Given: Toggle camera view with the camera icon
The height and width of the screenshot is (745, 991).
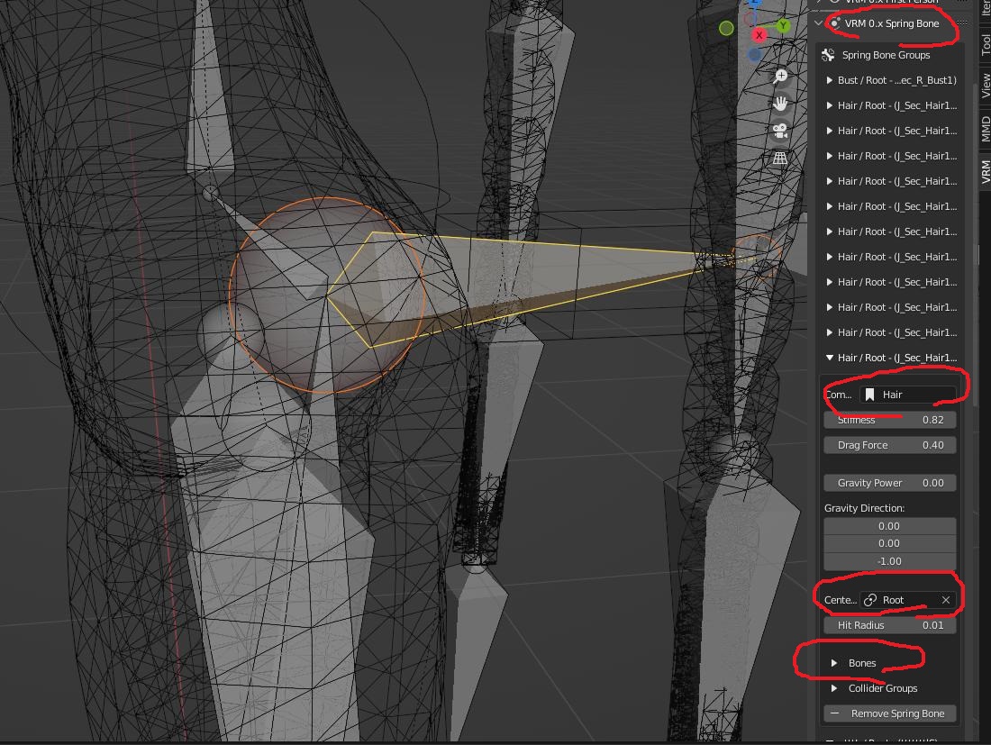Looking at the screenshot, I should click(x=781, y=132).
